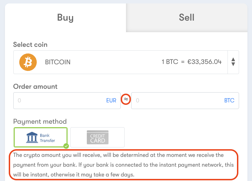Focus the BTC order amount field
The image size is (252, 181).
pos(185,101)
